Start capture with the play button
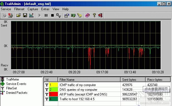 pyautogui.click(x=40, y=15)
